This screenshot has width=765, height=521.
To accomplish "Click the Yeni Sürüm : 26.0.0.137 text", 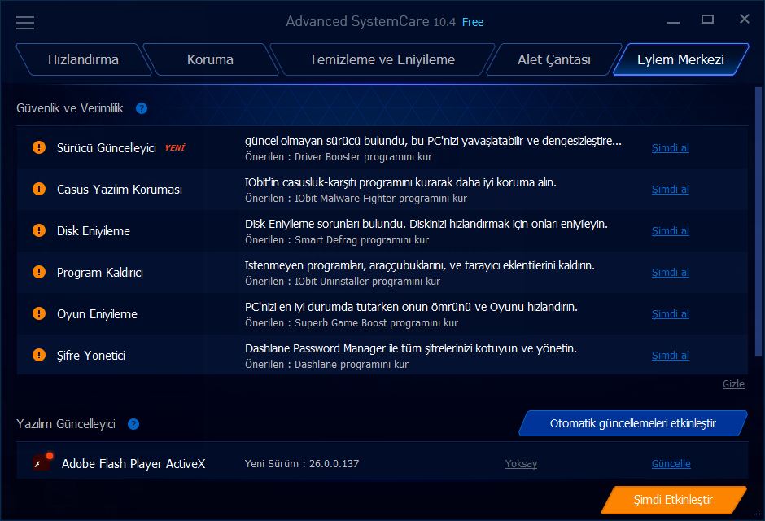I will coord(302,463).
